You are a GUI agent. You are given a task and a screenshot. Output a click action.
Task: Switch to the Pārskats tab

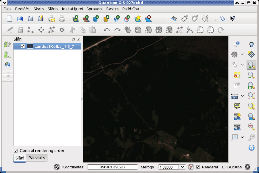click(37, 158)
